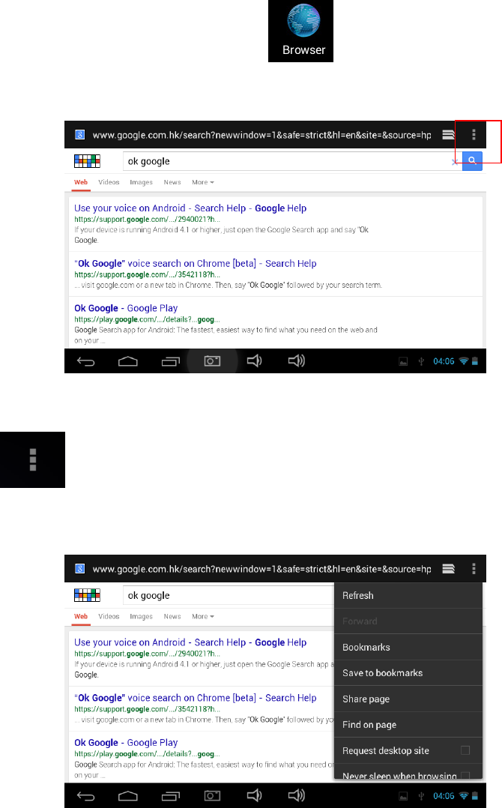The width and height of the screenshot is (502, 808).
Task: Click page favicon in first screenshot's URL bar
Action: [80, 134]
